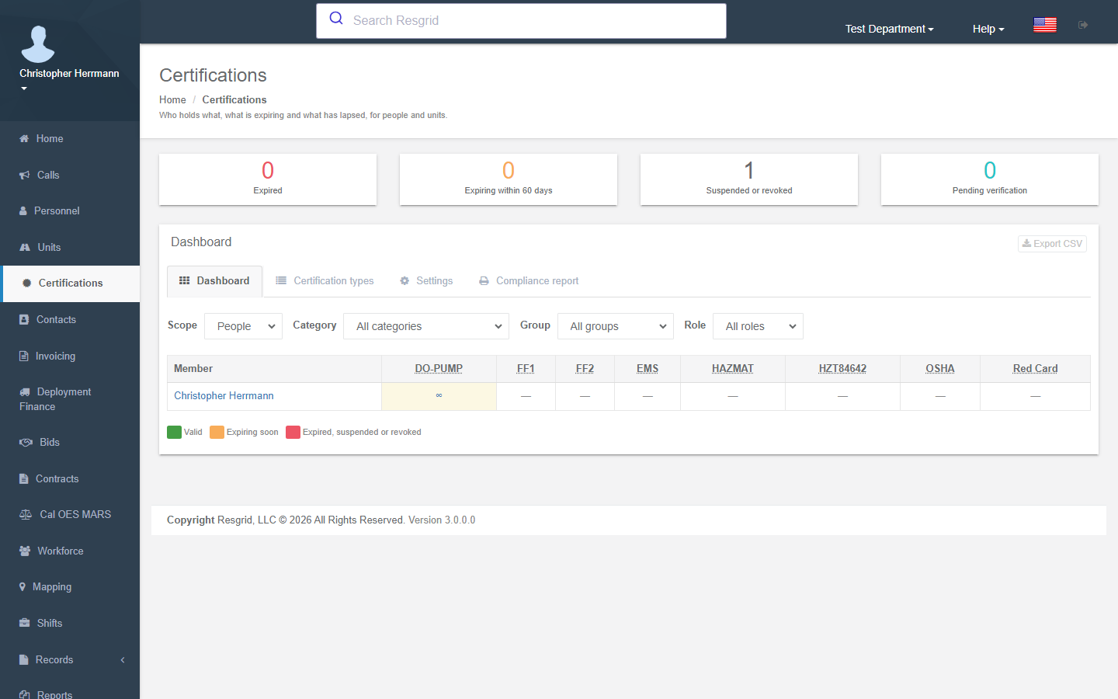Click the logout icon in top bar
This screenshot has width=1118, height=699.
pos(1083,25)
